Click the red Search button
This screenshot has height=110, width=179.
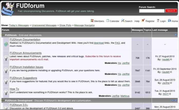(171, 11)
